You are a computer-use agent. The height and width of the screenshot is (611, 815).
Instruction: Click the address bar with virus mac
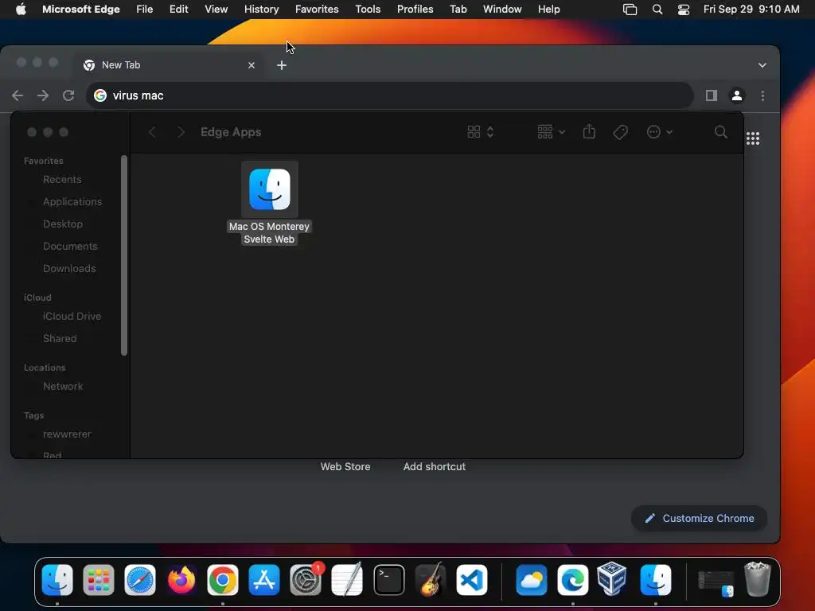point(390,95)
